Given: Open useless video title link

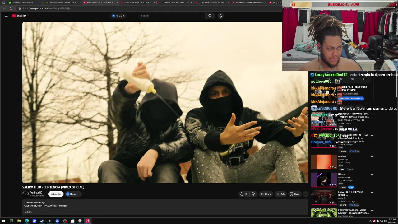Looking at the screenshot, I should (342, 156).
